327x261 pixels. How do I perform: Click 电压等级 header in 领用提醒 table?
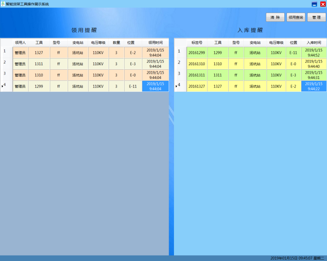[98, 43]
